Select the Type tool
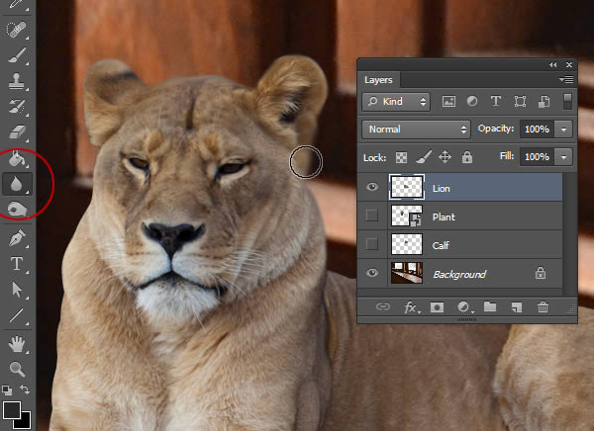The width and height of the screenshot is (594, 431). pyautogui.click(x=16, y=264)
